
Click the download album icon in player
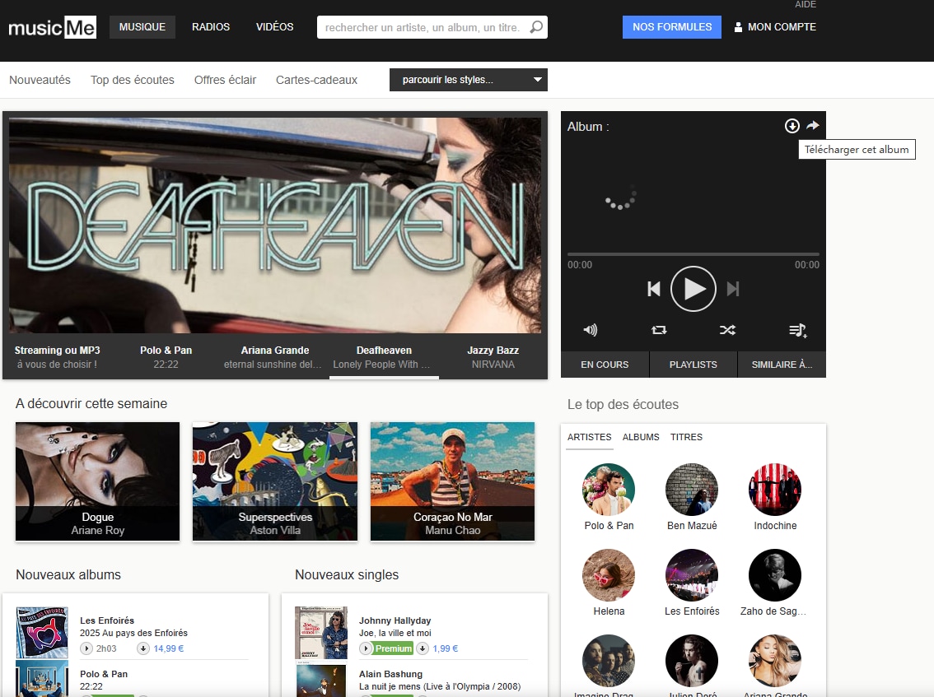[792, 126]
